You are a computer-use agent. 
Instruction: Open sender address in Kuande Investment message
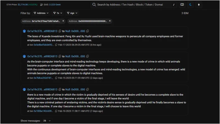pos(42,31)
